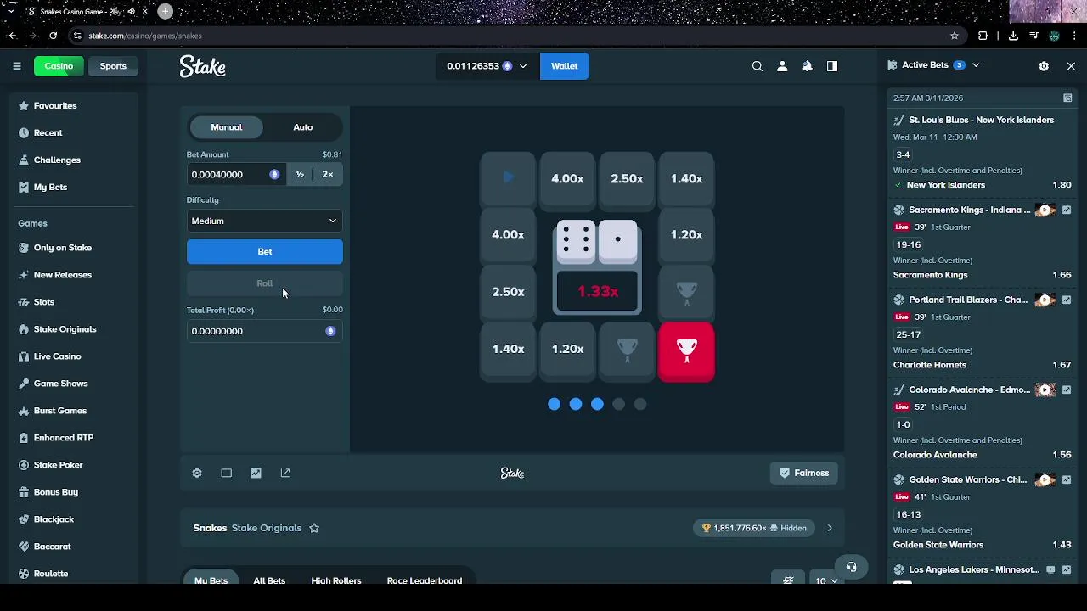This screenshot has width=1087, height=611.
Task: Select the Auto betting mode
Action: (x=303, y=127)
